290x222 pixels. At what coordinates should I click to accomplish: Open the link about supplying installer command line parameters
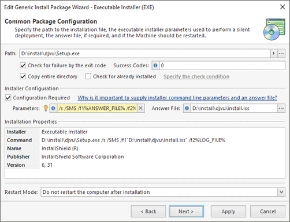[x=177, y=98]
